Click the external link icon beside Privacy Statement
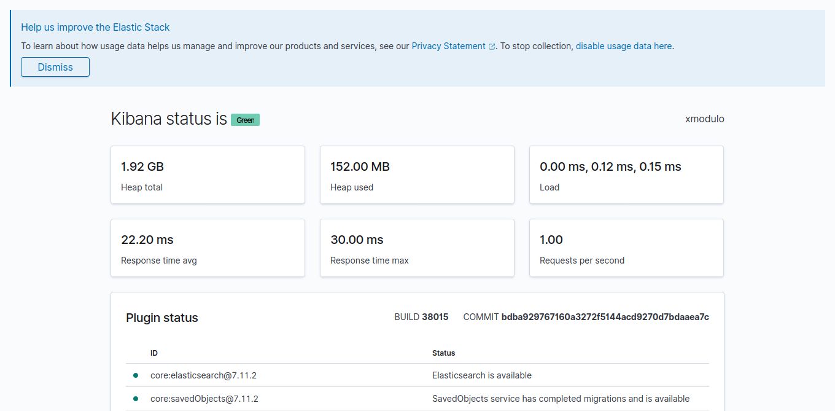 pos(492,47)
